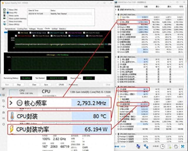Uncheck North Bridge Clock graph checkbox
Viewport: 188px width, 151px height.
click(x=30, y=33)
